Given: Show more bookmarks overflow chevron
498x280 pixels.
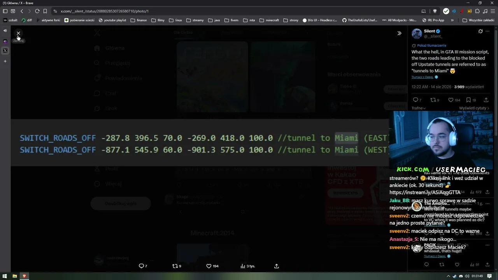Looking at the screenshot, I should tap(452, 20).
